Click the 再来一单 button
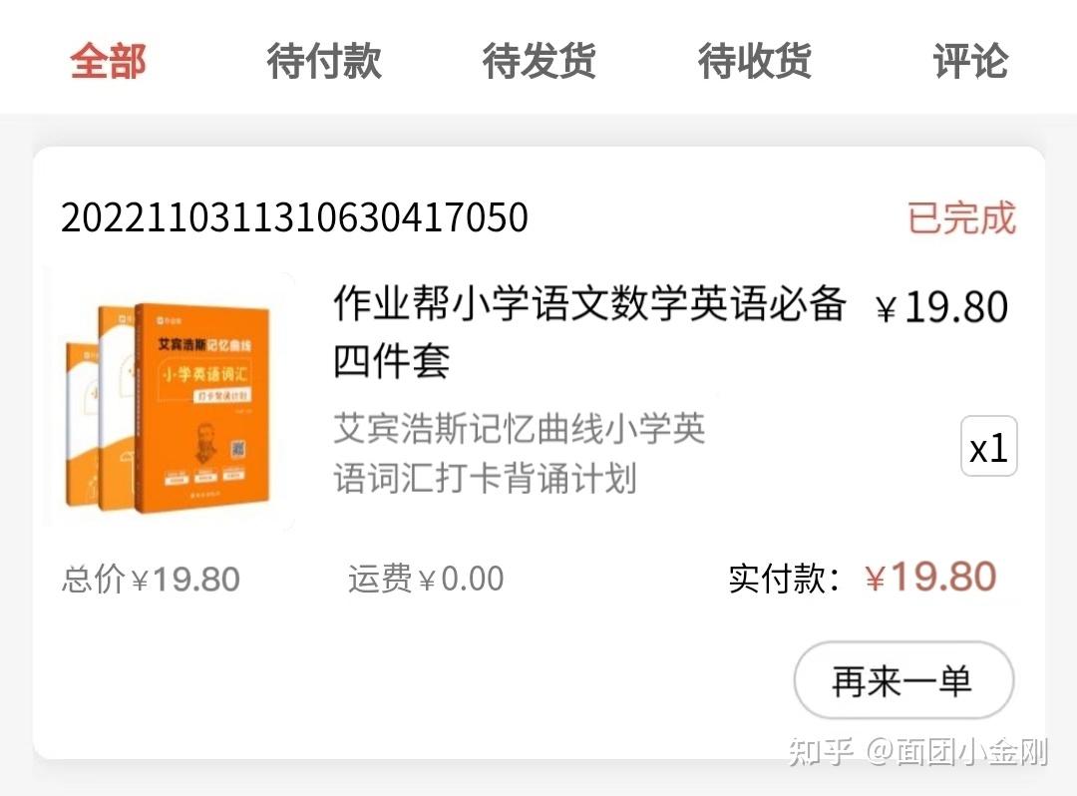1077x796 pixels. click(x=903, y=680)
